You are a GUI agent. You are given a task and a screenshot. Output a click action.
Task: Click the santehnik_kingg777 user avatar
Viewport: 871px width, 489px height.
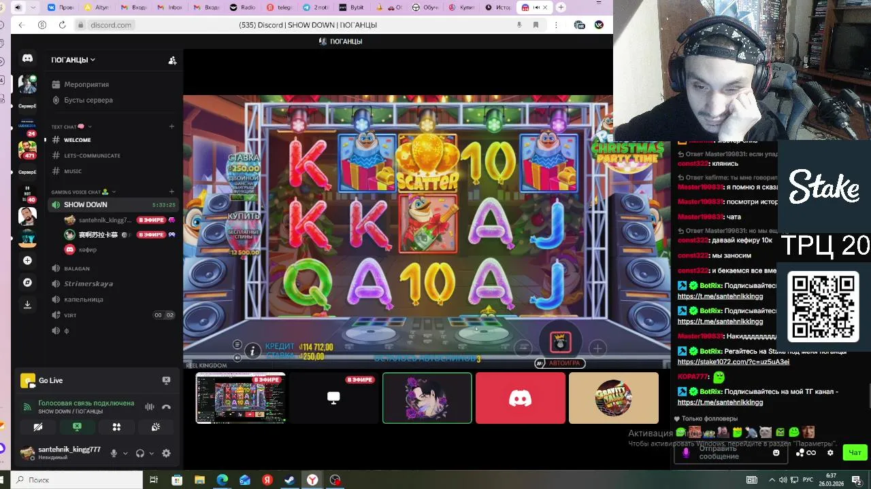27,452
